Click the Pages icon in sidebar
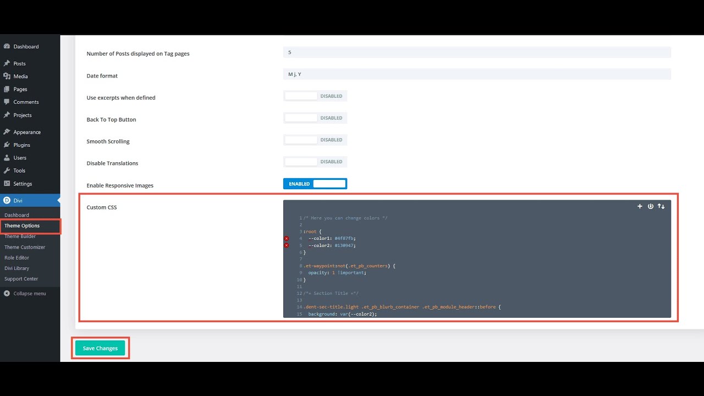 point(7,89)
